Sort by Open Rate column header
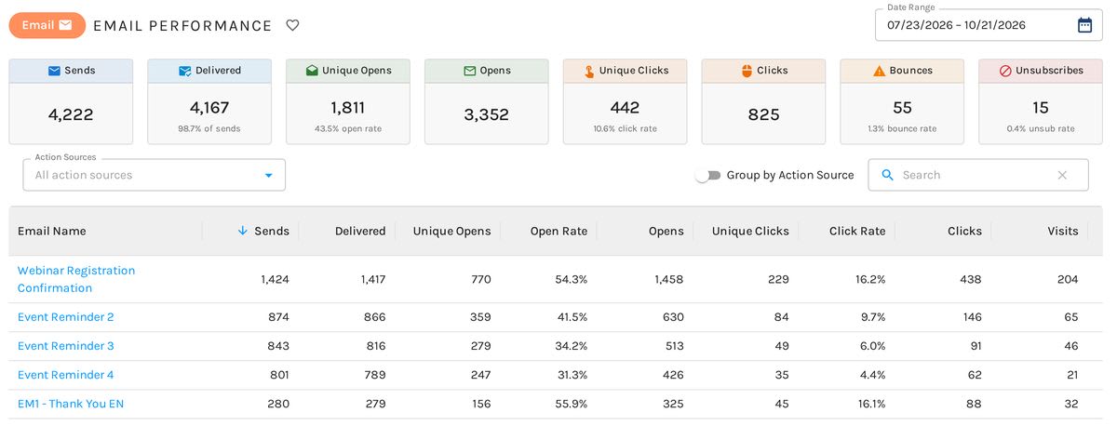 pos(558,231)
